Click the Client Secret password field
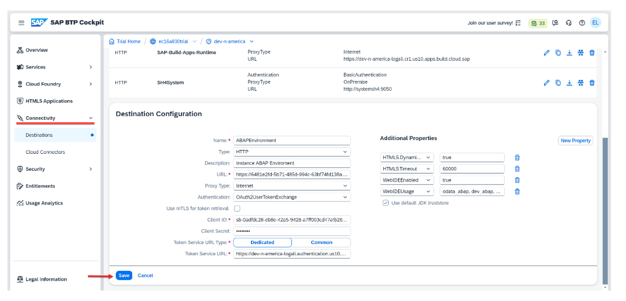Screen dimensions: 626x301 tap(292, 231)
